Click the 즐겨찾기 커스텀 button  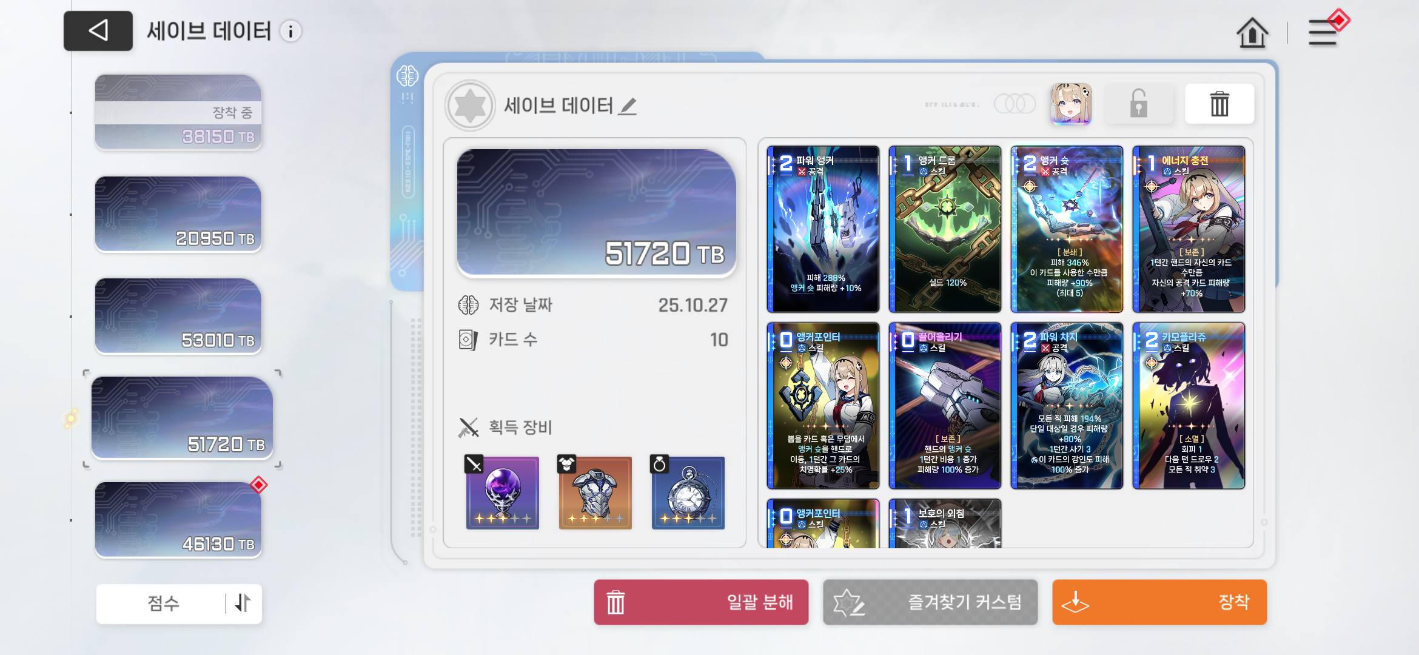pos(930,602)
